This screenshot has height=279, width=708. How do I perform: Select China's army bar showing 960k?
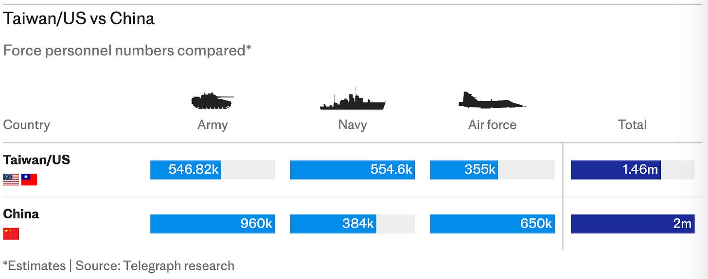212,224
